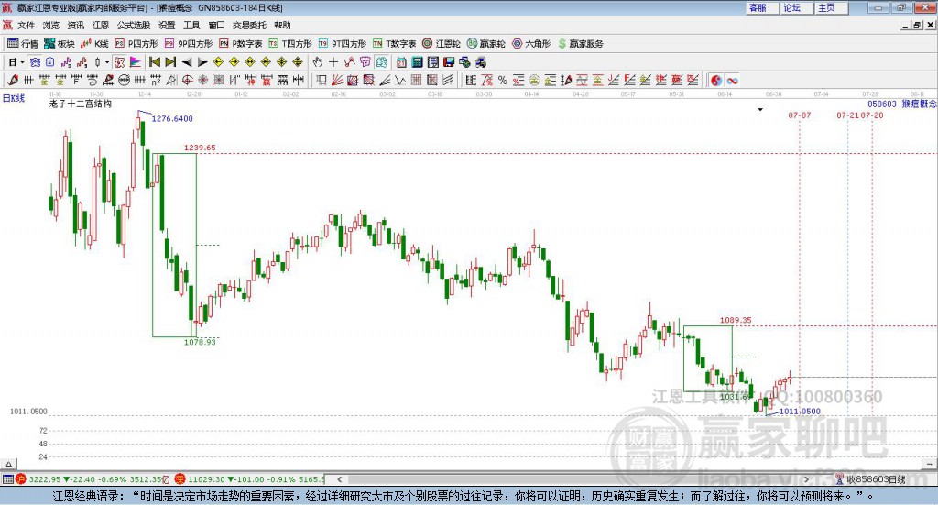Viewport: 938px width, 505px height.
Task: Open the P四方形 square tool
Action: coord(136,44)
